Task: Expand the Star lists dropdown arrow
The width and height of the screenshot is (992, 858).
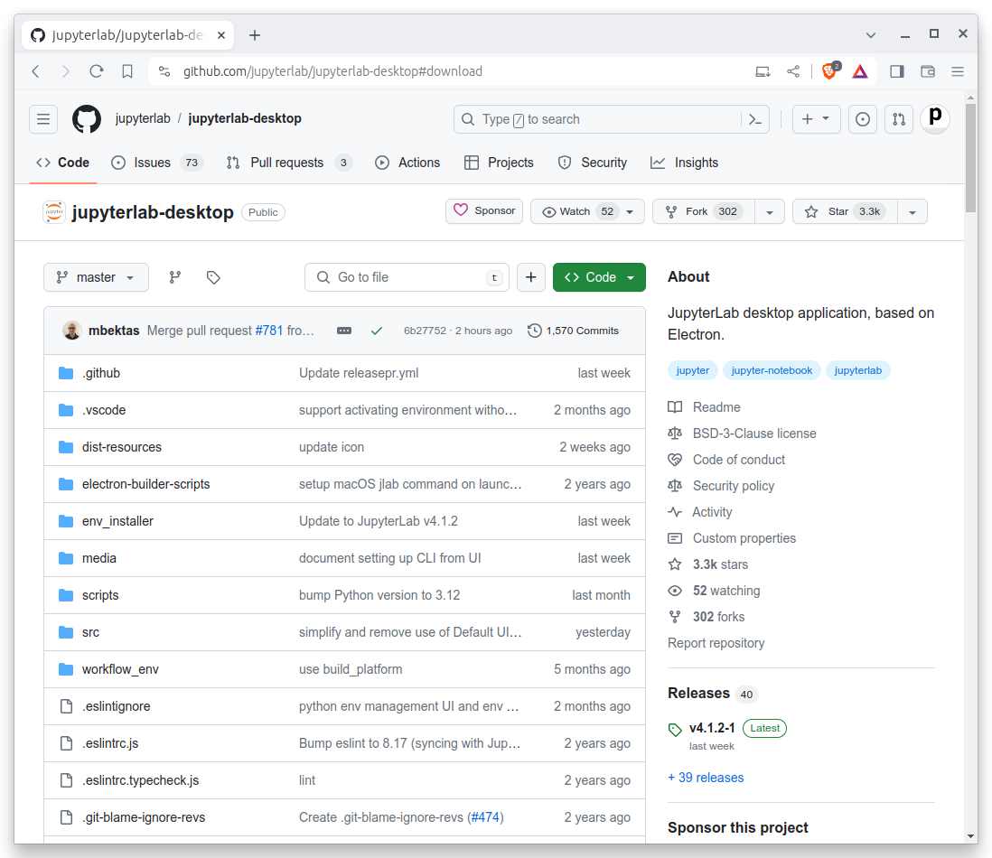Action: [912, 211]
